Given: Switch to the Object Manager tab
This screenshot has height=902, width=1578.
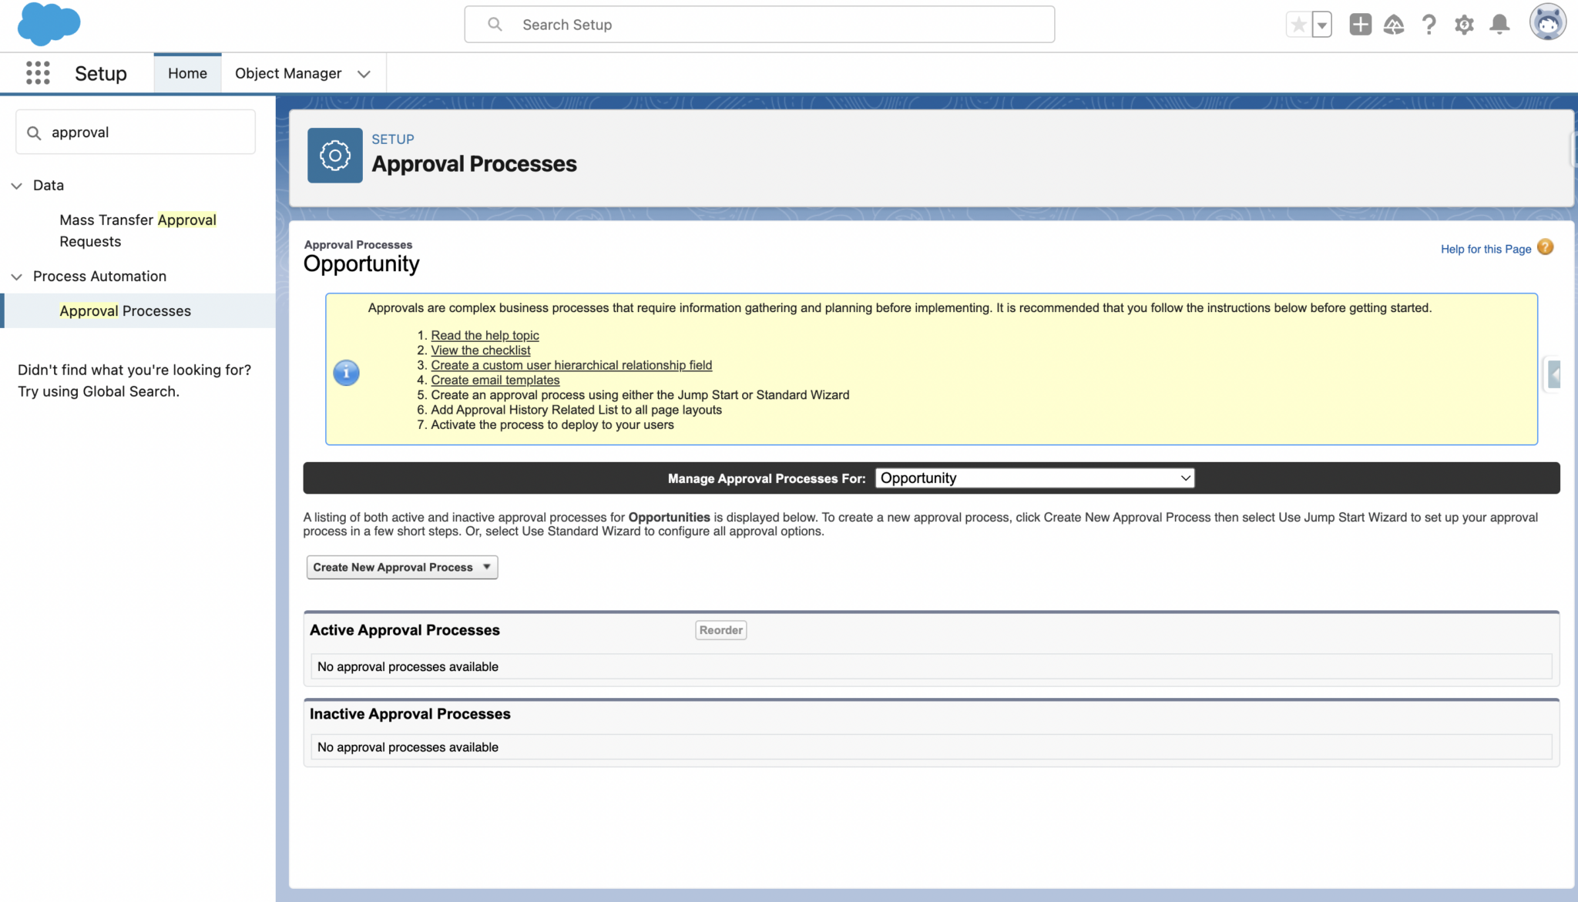Looking at the screenshot, I should click(287, 73).
